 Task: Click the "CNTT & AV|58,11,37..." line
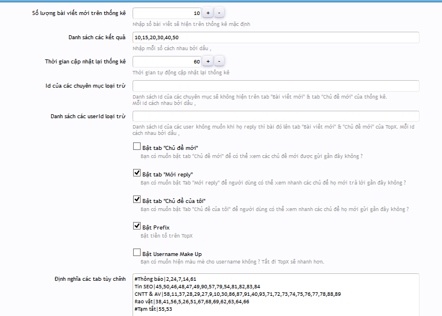[237, 294]
